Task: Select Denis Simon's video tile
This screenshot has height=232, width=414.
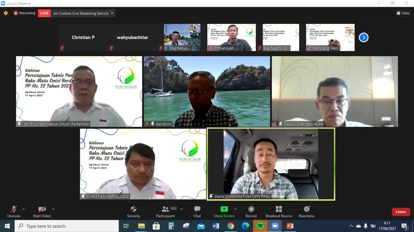Action: (x=271, y=164)
